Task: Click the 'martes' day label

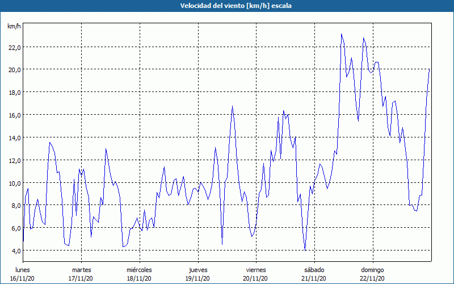Action: 82,270
